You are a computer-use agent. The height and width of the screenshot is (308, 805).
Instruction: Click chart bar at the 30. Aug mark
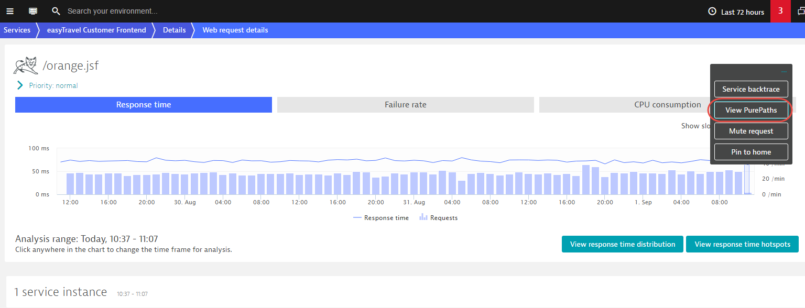185,184
